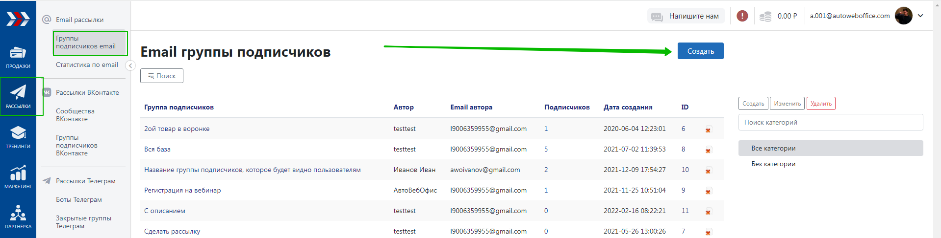Click the coins balance icon
The width and height of the screenshot is (941, 238).
coord(765,17)
